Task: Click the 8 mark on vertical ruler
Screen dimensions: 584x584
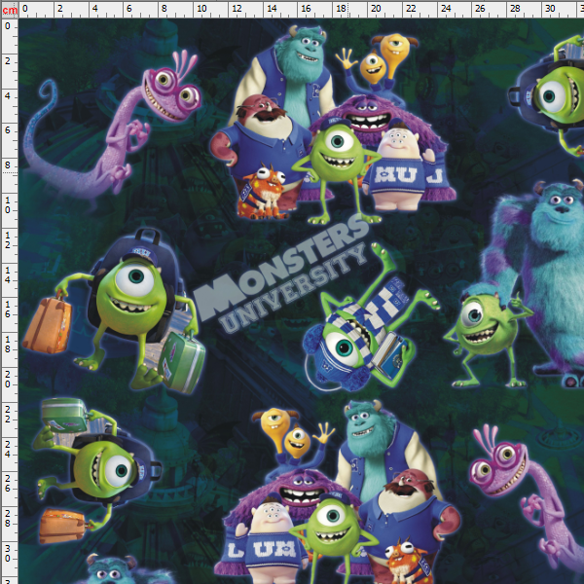Action: click(x=9, y=164)
